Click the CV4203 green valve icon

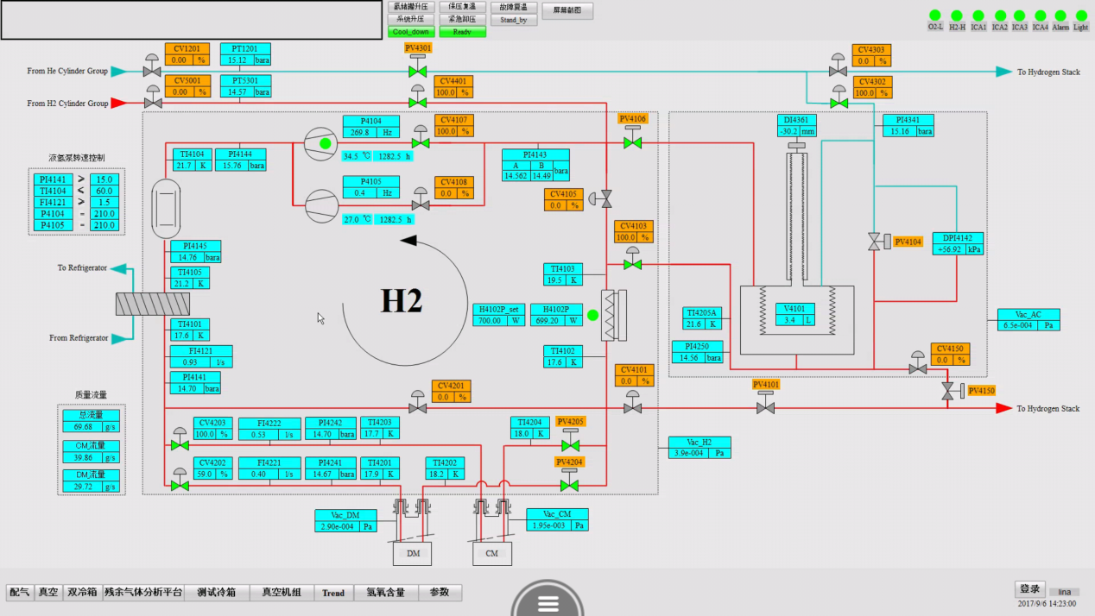tap(180, 443)
